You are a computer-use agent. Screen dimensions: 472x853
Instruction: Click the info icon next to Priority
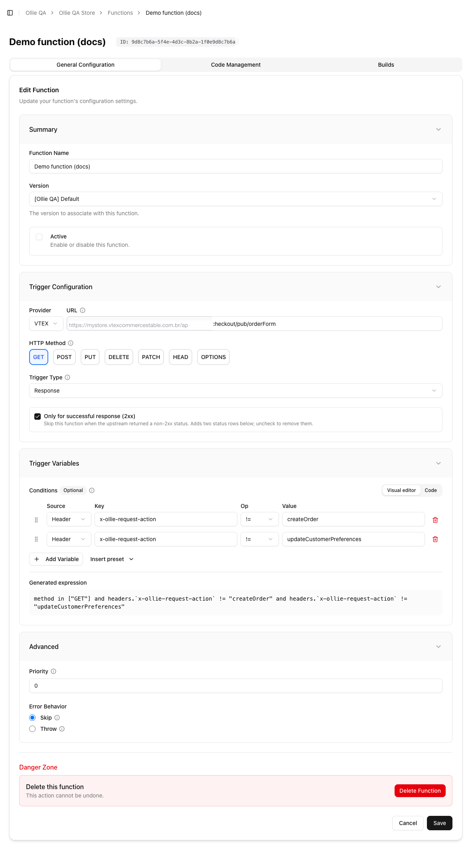(x=53, y=671)
